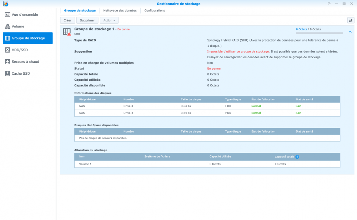Click the Cache SSD lightning icon
This screenshot has width=357, height=220.
[7, 74]
